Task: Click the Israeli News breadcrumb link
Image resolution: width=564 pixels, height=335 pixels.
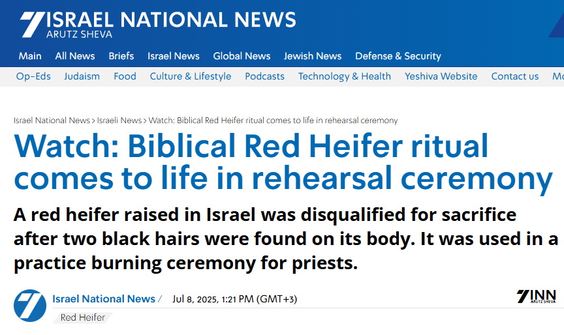Action: click(x=119, y=121)
